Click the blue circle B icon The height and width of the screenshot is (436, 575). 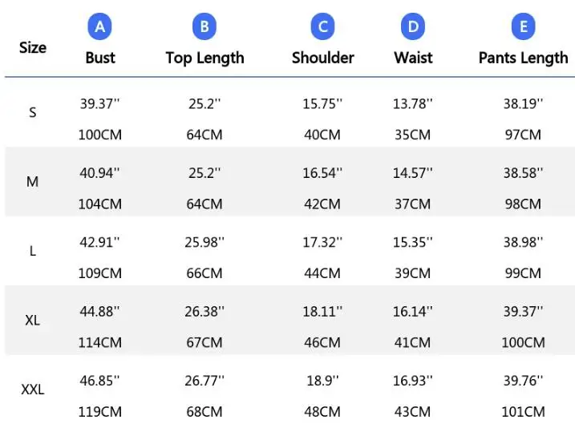coord(204,27)
